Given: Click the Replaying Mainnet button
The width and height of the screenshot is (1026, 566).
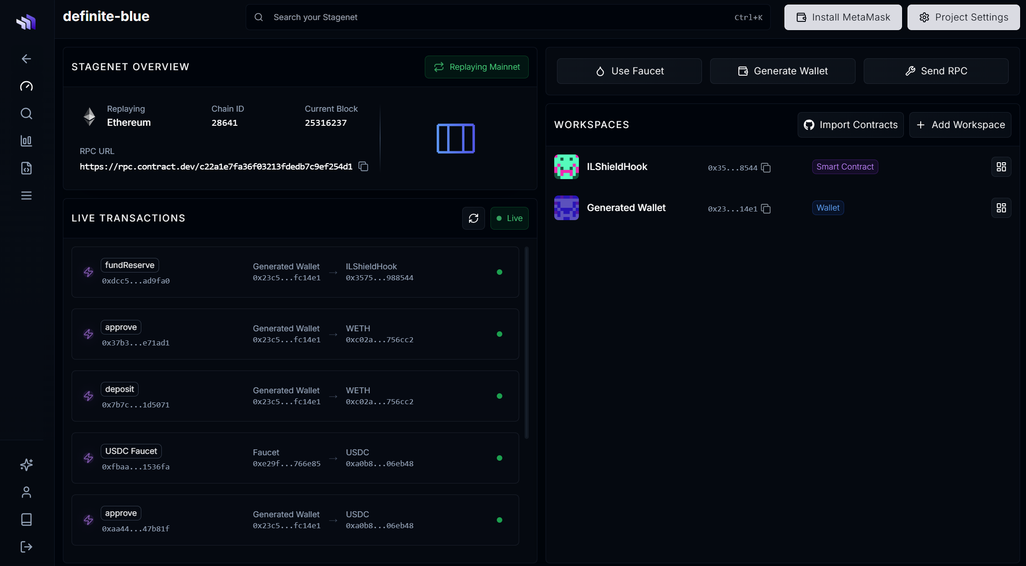Looking at the screenshot, I should [477, 67].
